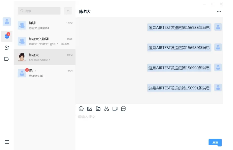Click the plus button beside search
Viewport: 233px width, 150px height.
[x=68, y=11]
